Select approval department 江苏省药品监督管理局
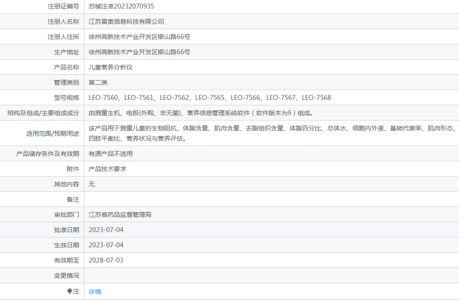This screenshot has height=302, width=459. 120,215
